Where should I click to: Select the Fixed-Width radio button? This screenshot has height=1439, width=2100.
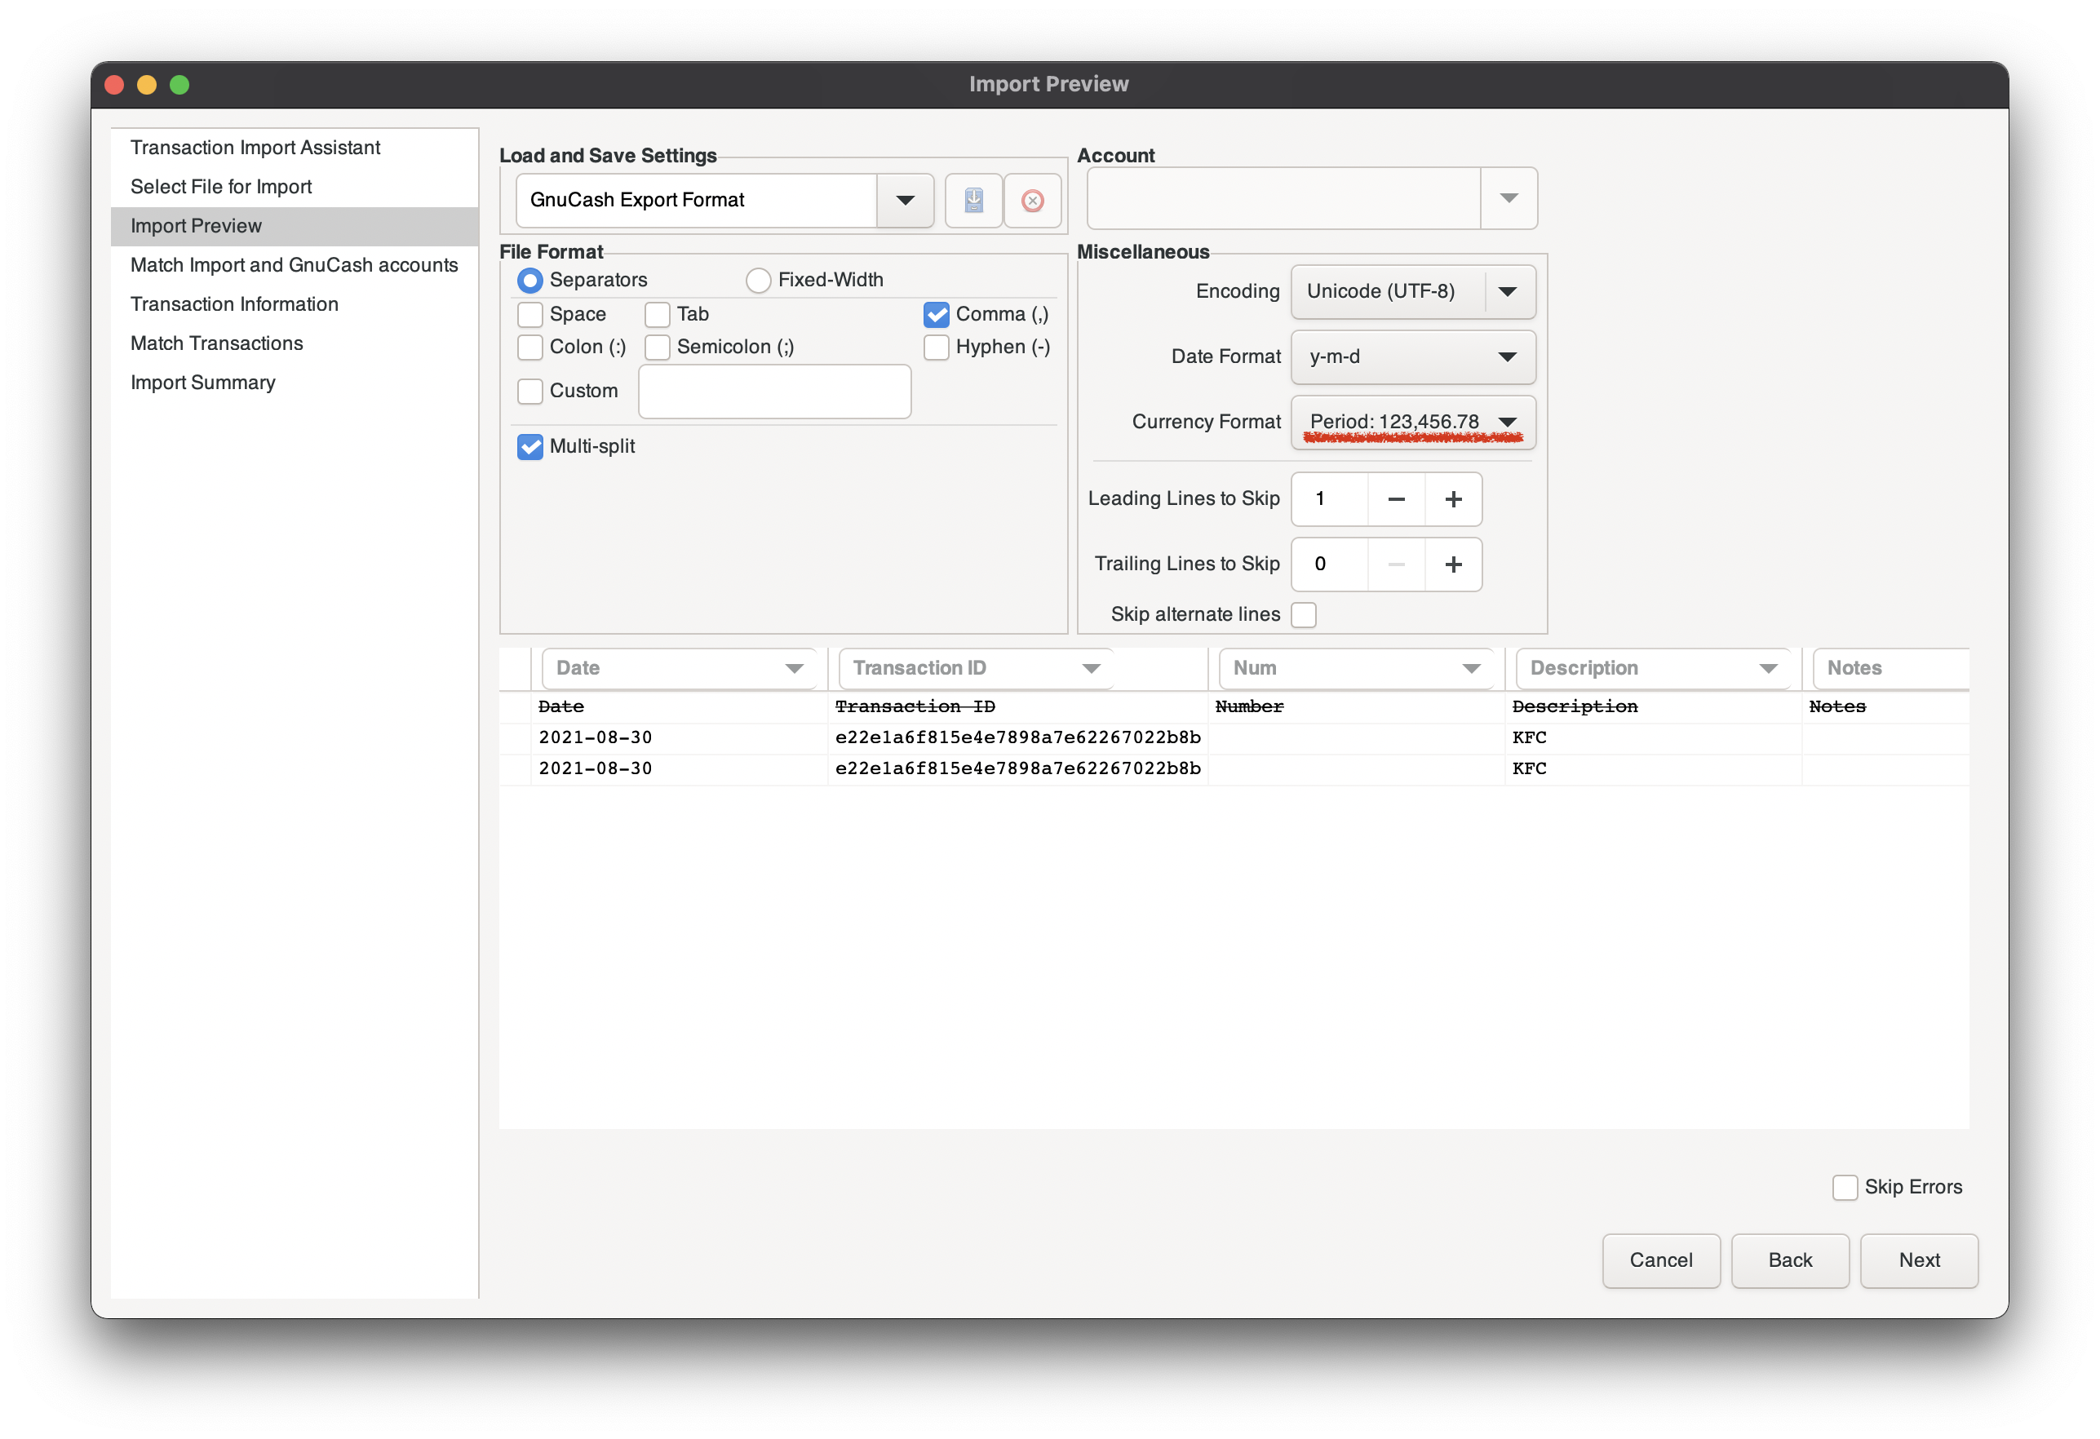click(x=758, y=280)
